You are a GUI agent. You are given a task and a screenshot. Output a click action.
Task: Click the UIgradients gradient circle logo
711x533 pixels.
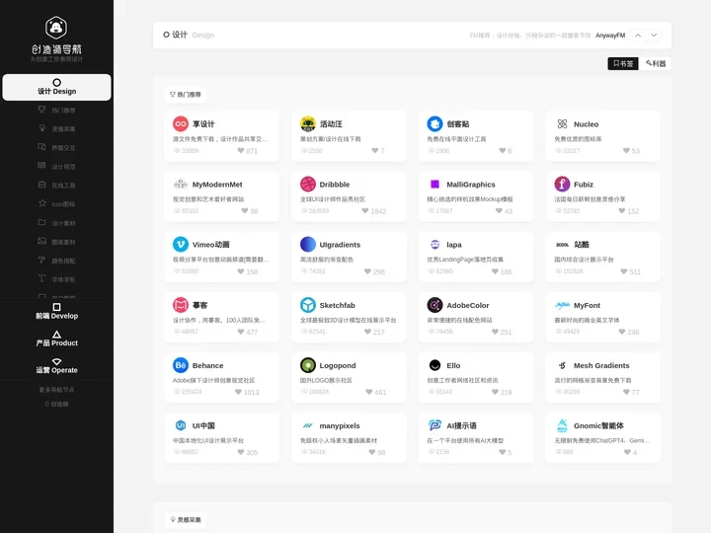click(308, 245)
